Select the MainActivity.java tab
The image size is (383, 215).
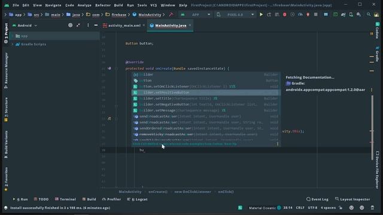click(x=171, y=25)
